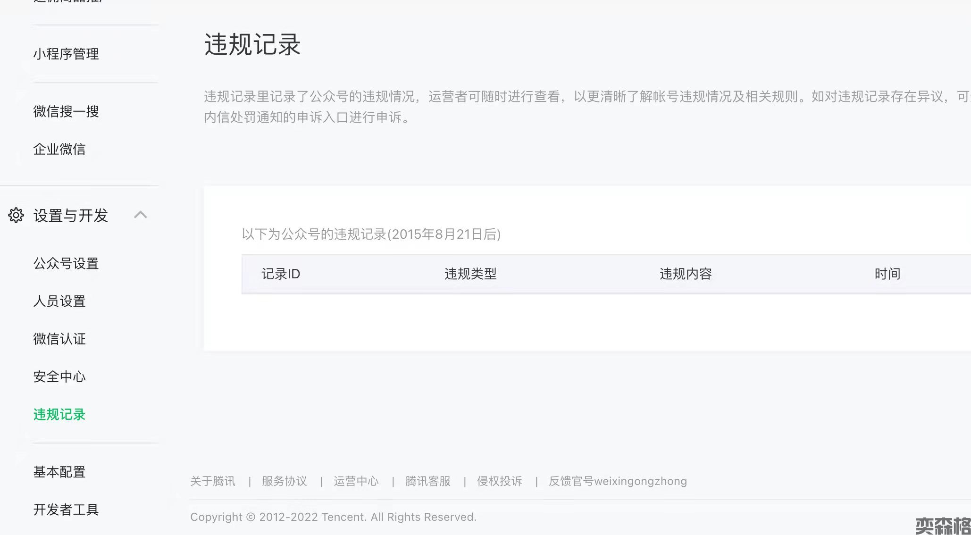This screenshot has width=971, height=535.
Task: Open 开发者工具 sidebar item
Action: click(x=66, y=510)
